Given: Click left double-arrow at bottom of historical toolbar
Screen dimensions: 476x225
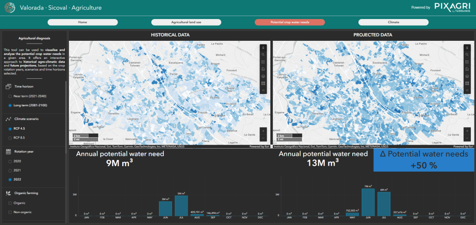Looking at the screenshot, I should [263, 90].
